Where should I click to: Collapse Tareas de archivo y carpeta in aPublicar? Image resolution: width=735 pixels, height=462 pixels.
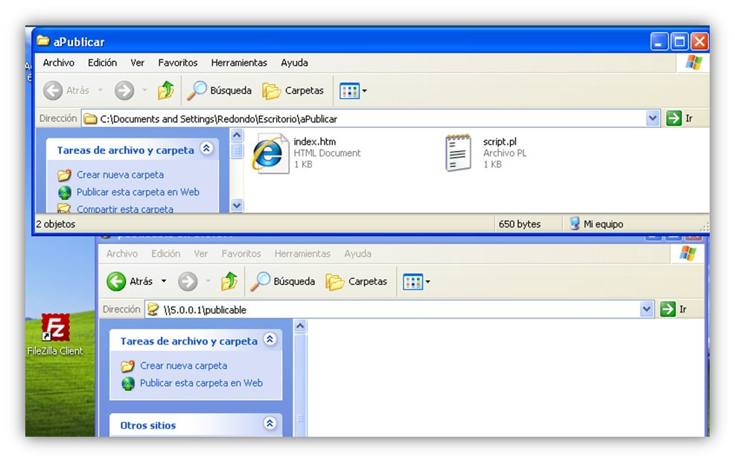207,149
